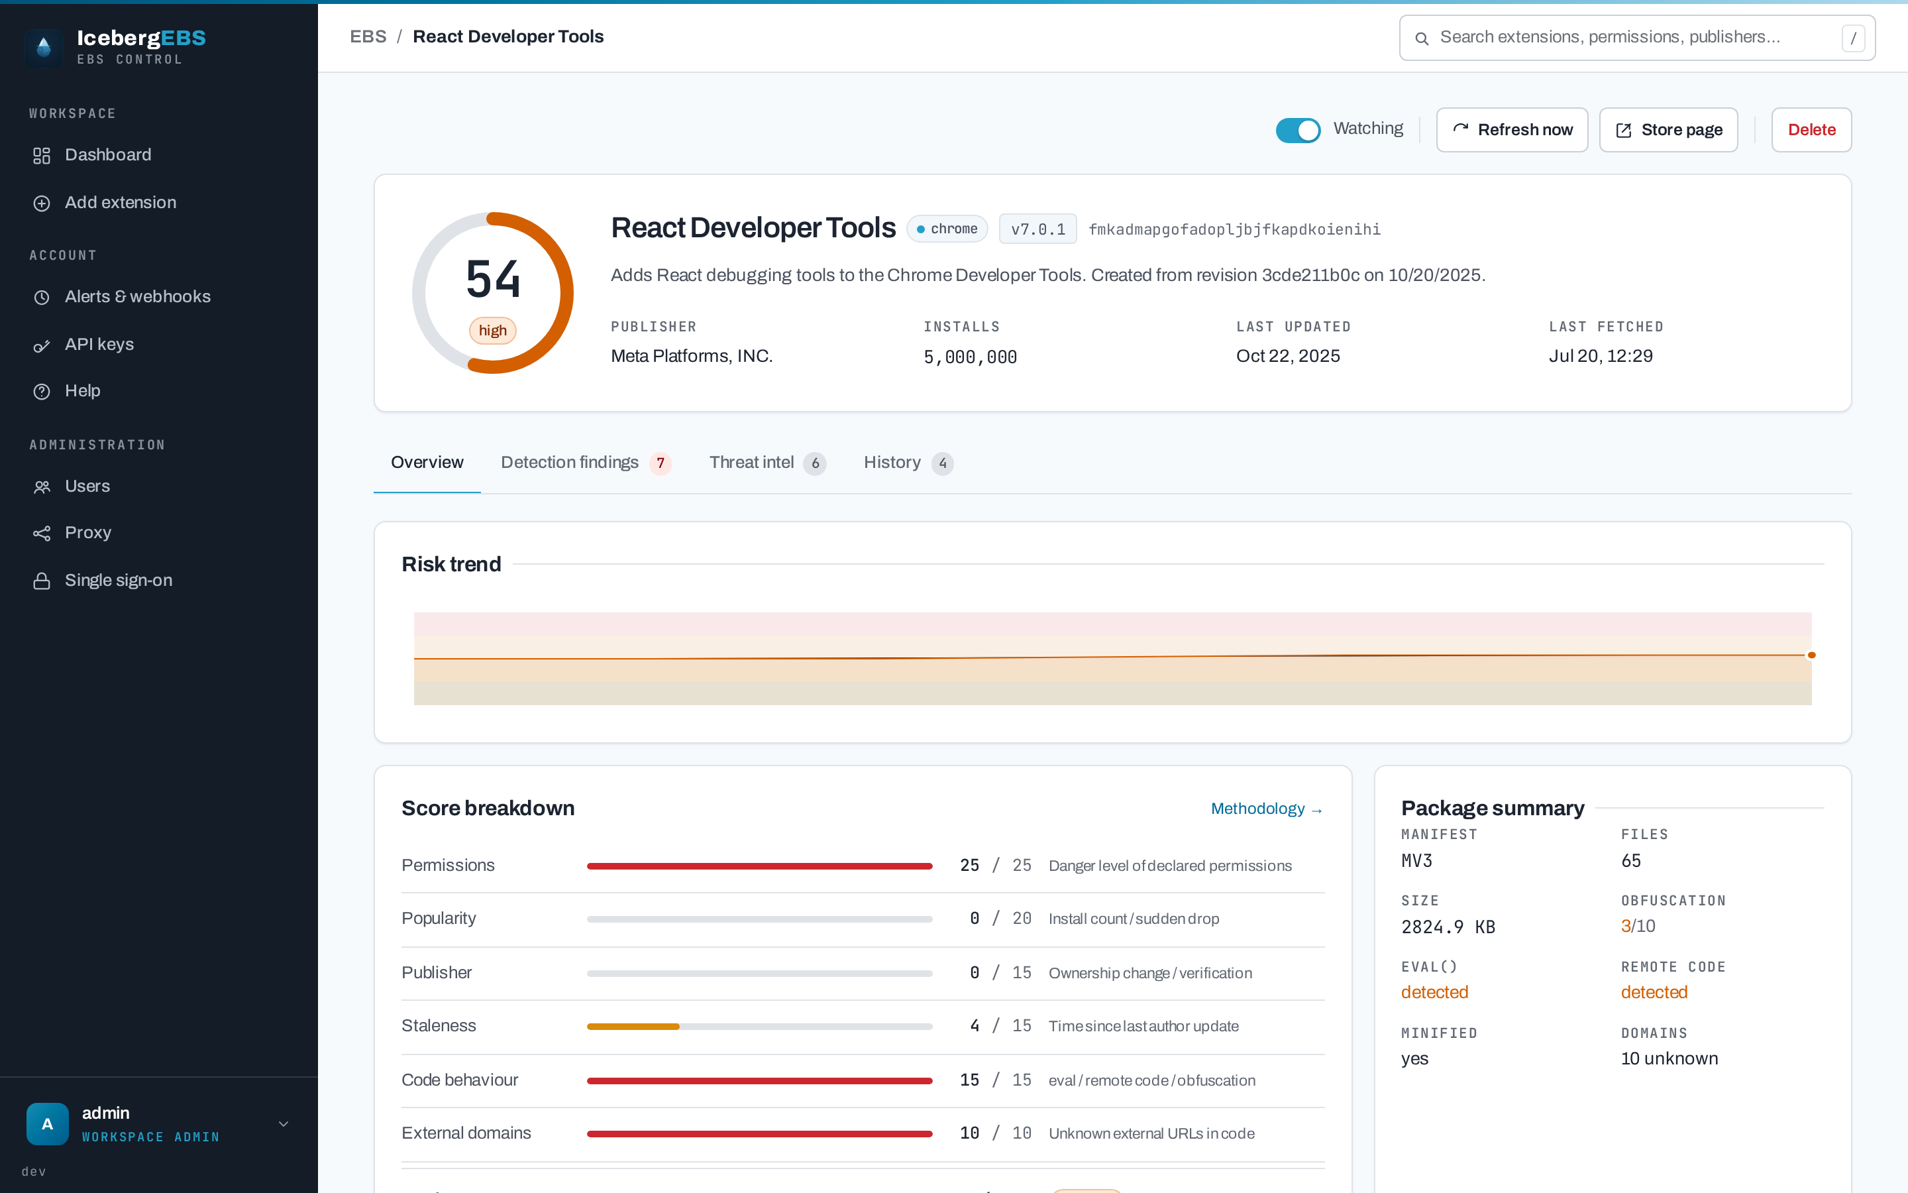The image size is (1908, 1193).
Task: Click the Users people icon
Action: (42, 487)
